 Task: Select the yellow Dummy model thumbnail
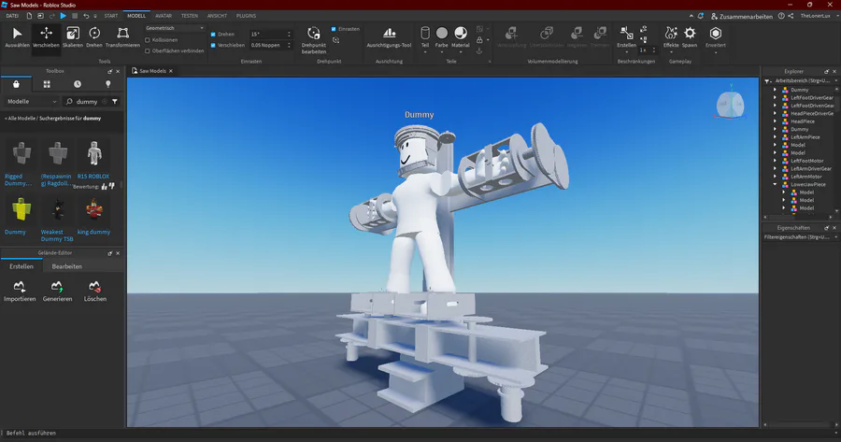tap(21, 209)
